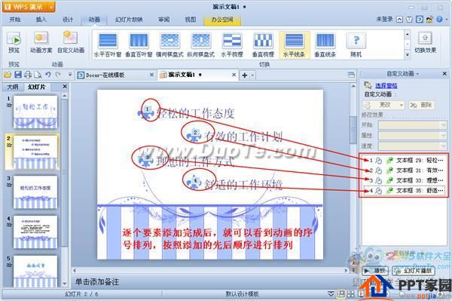Open 更改 effect dropdown
This screenshot has height=301, width=452.
click(383, 105)
